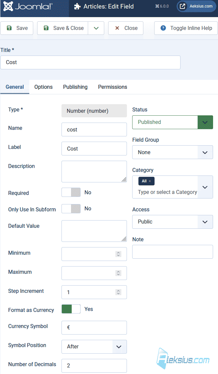Remove the All category tag
The image size is (218, 374).
click(150, 181)
